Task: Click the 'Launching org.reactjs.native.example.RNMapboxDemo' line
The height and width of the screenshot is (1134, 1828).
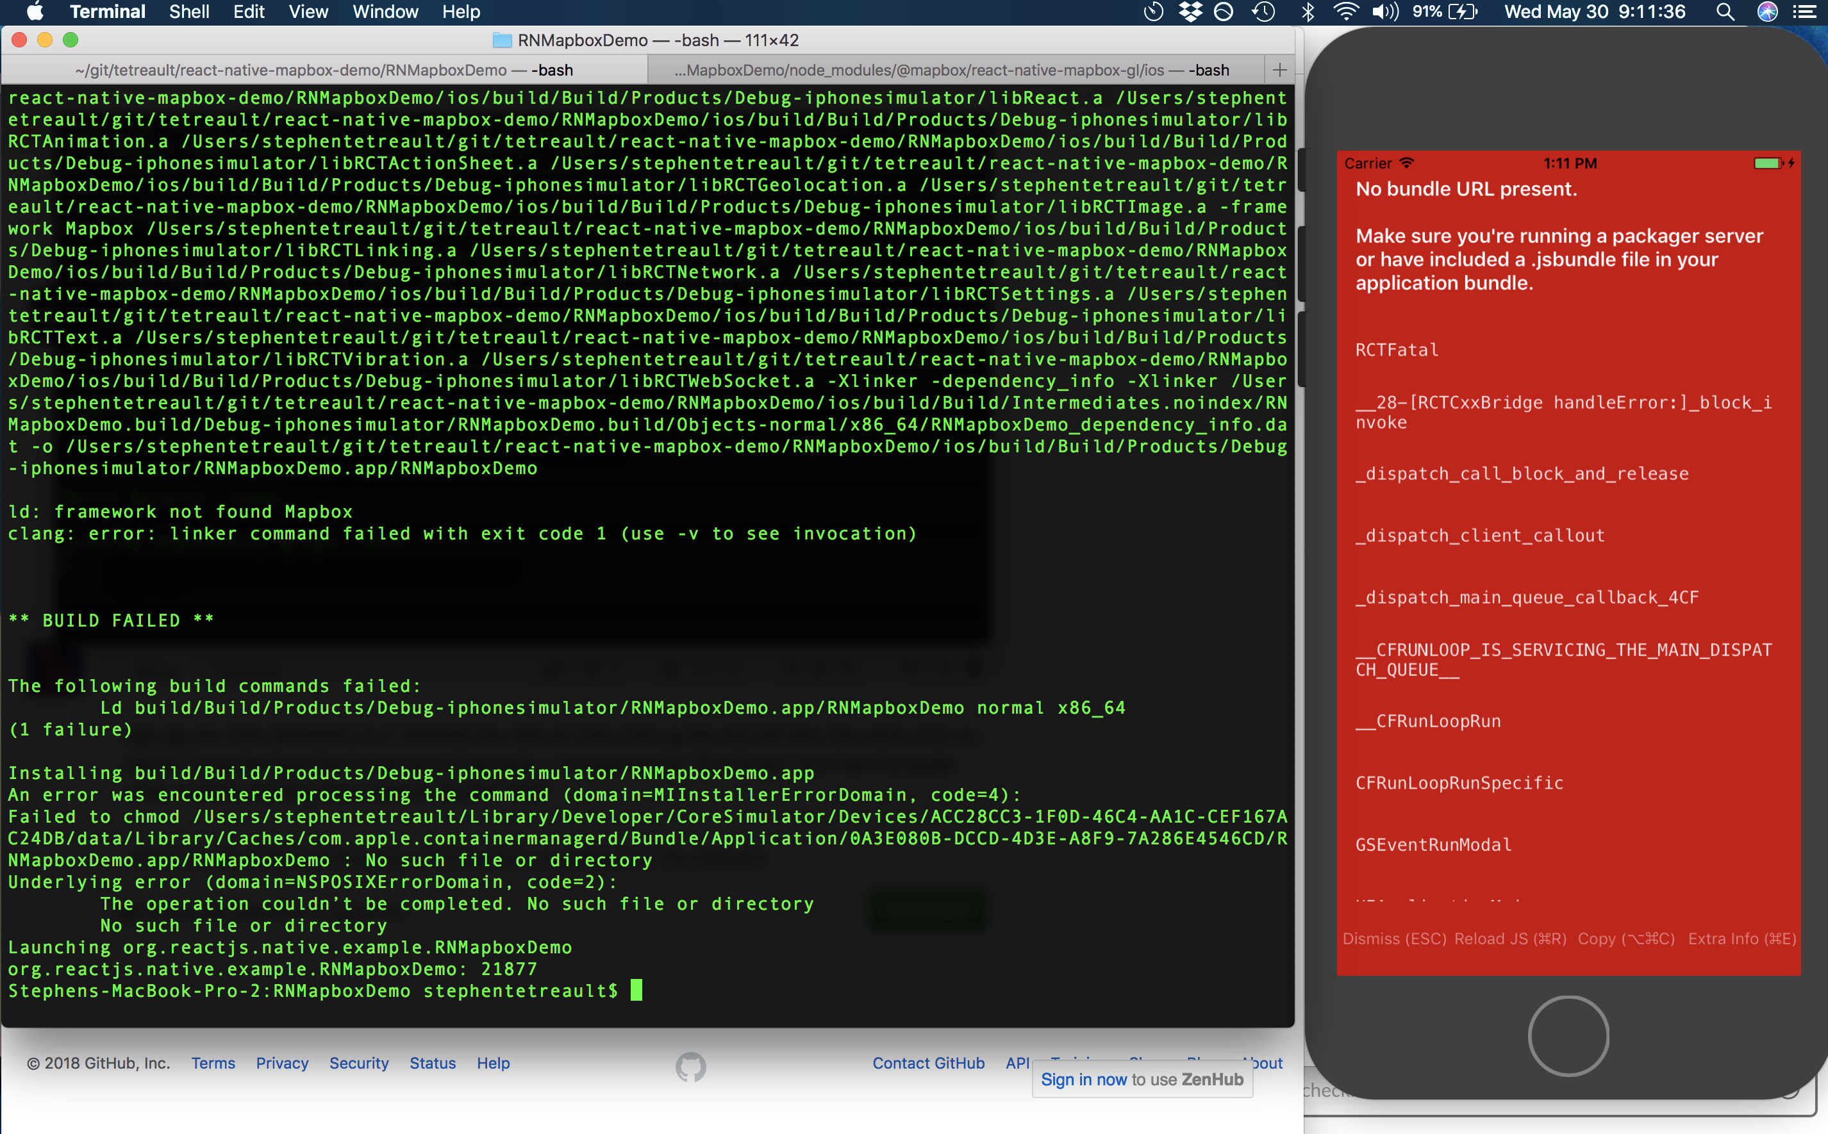Action: pyautogui.click(x=290, y=948)
